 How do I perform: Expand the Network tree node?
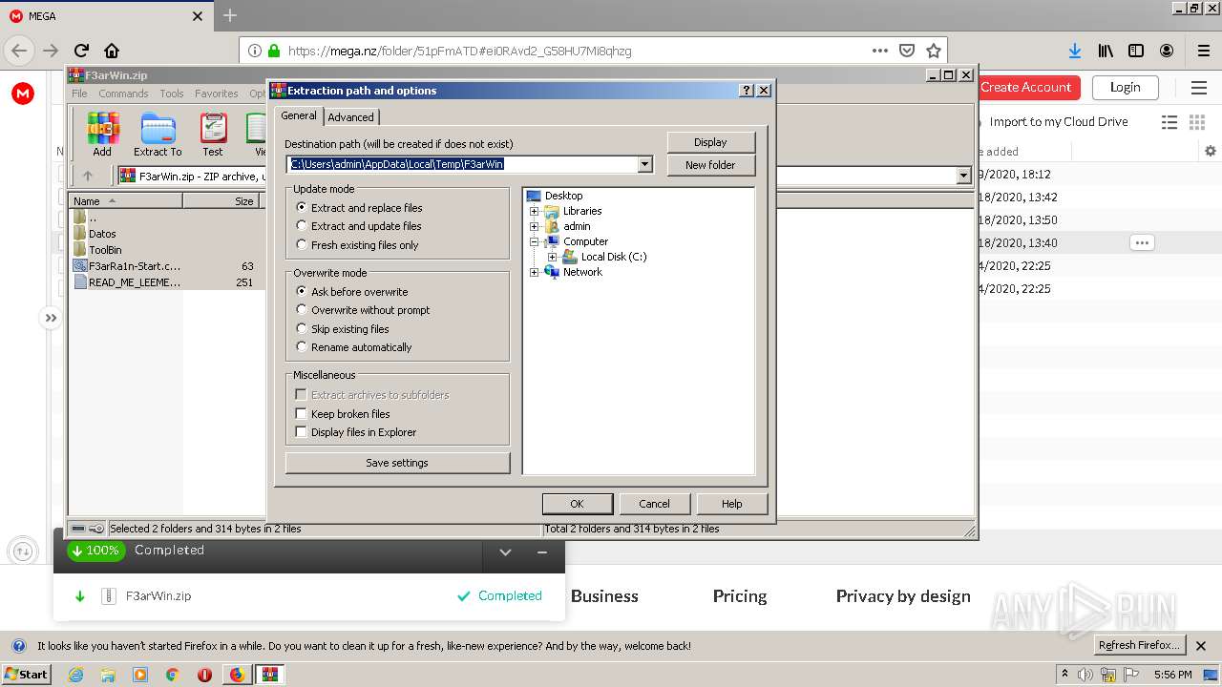(535, 272)
